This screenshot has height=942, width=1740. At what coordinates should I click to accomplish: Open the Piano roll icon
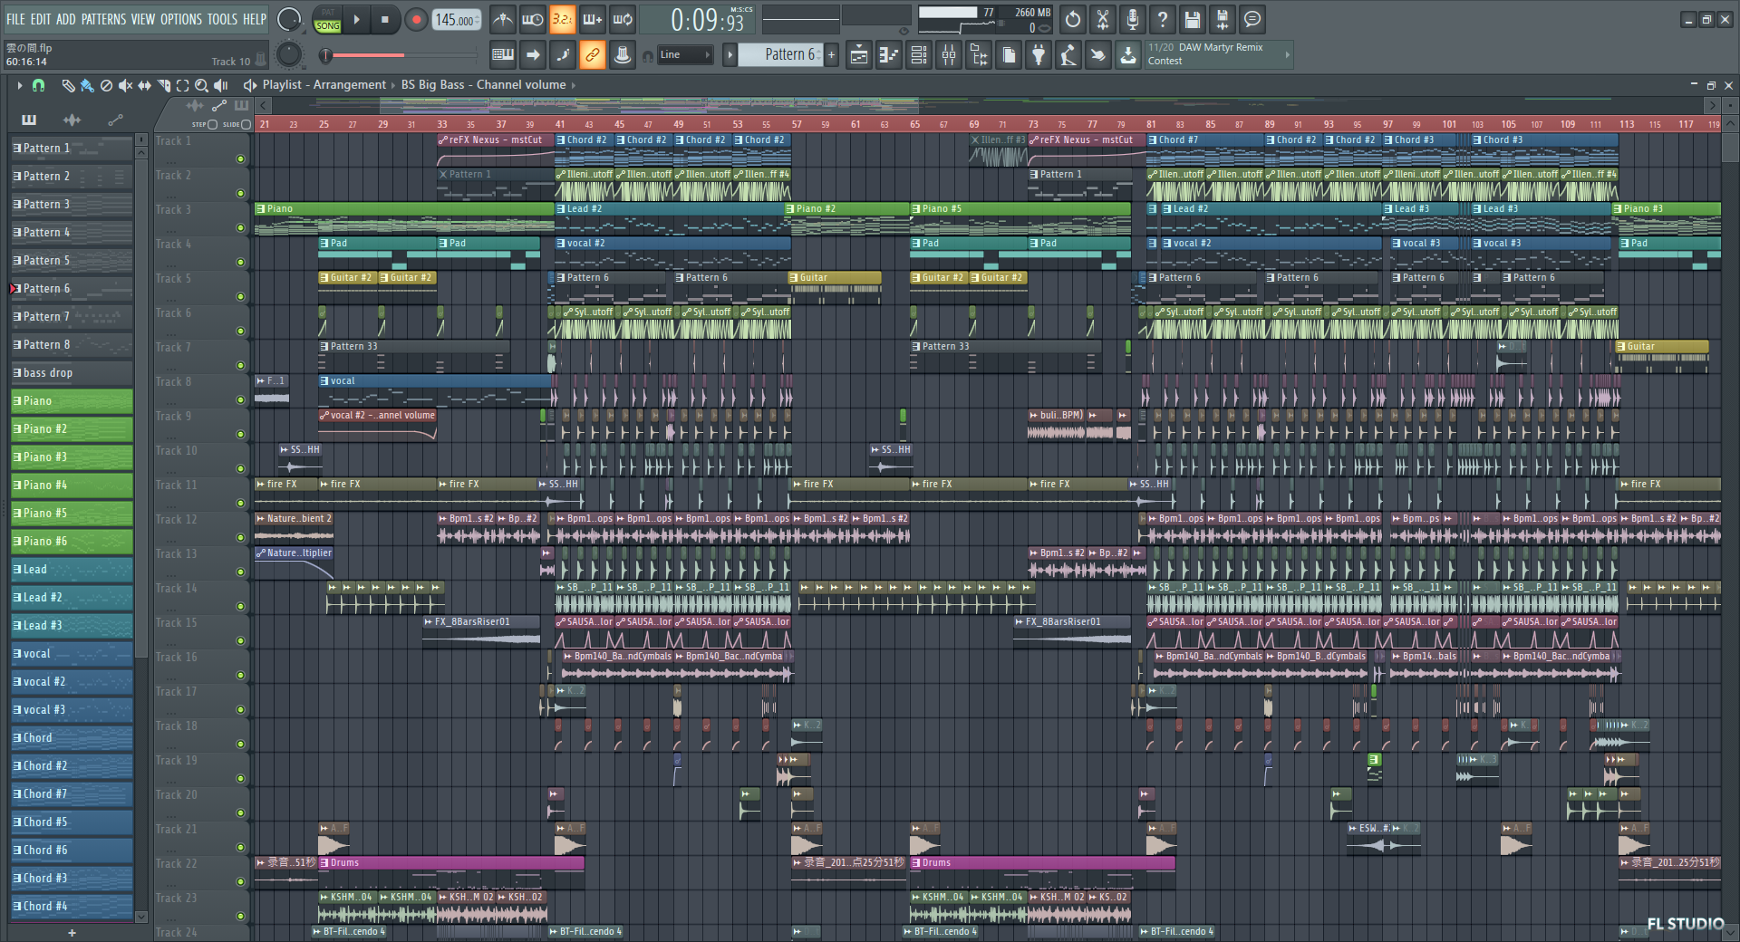[889, 55]
